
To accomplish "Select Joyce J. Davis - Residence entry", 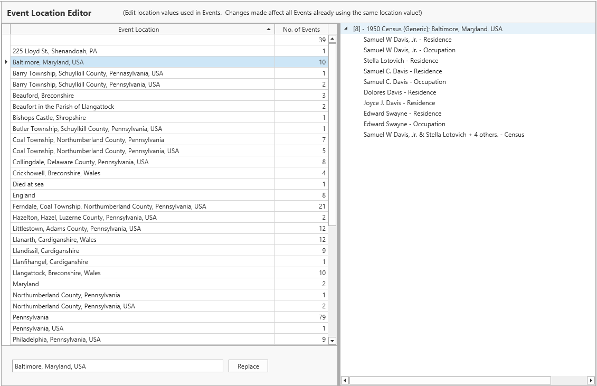I will (399, 103).
